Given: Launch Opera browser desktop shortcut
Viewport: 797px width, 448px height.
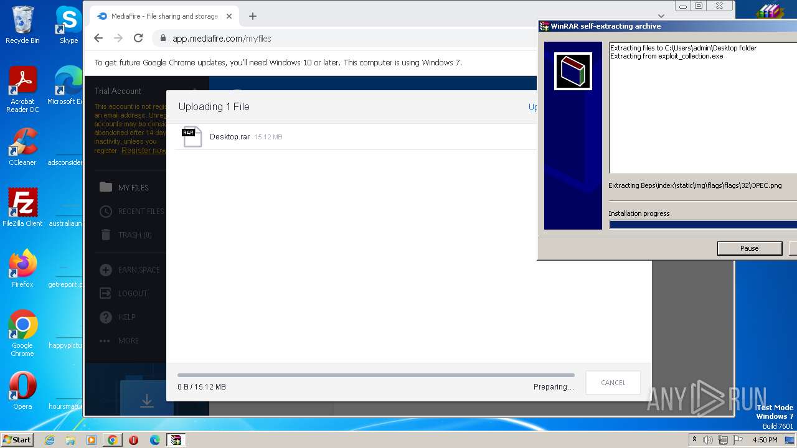Looking at the screenshot, I should tap(22, 391).
